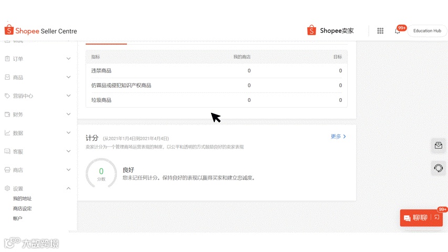This screenshot has width=448, height=252.
Task: Click the 目标 value for 垃圾商品
Action: click(x=340, y=100)
